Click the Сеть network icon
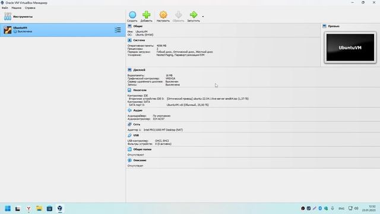 [129, 124]
